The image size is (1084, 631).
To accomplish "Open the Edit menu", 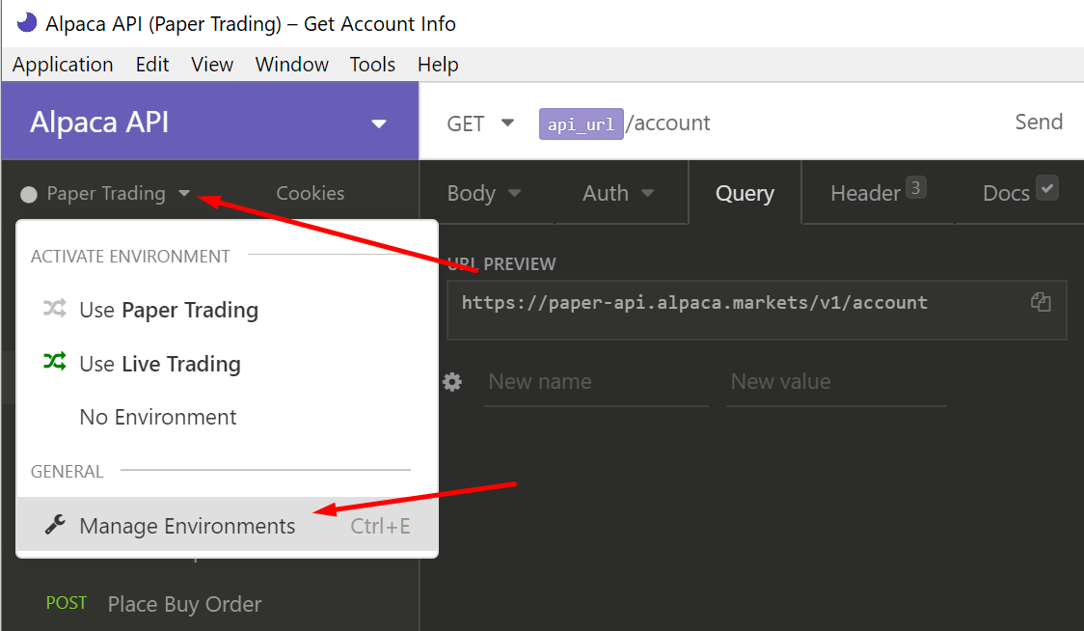I will coord(152,65).
